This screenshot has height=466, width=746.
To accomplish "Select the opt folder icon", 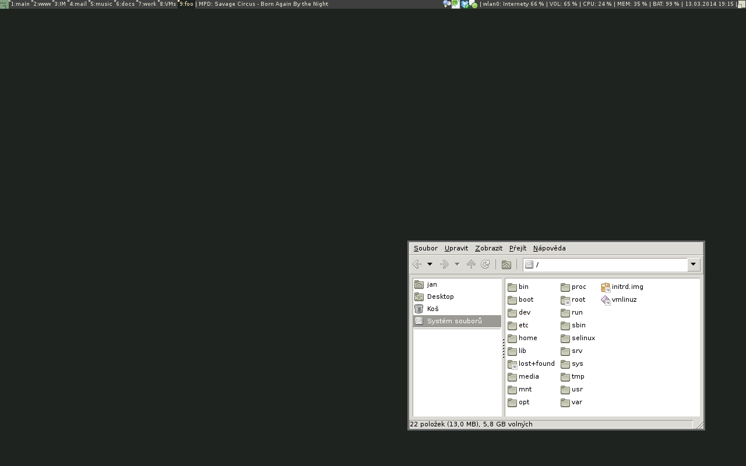I will coord(512,402).
